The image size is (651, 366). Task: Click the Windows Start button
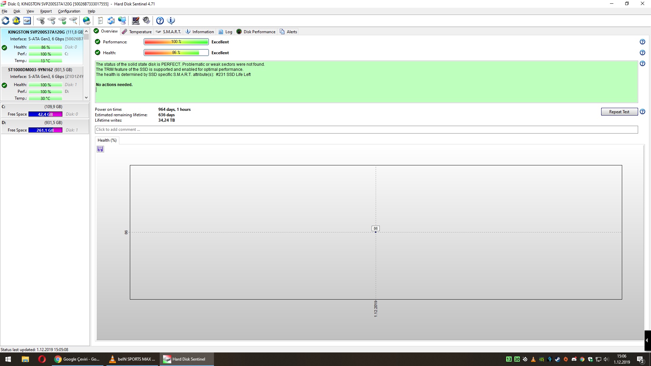pos(8,359)
